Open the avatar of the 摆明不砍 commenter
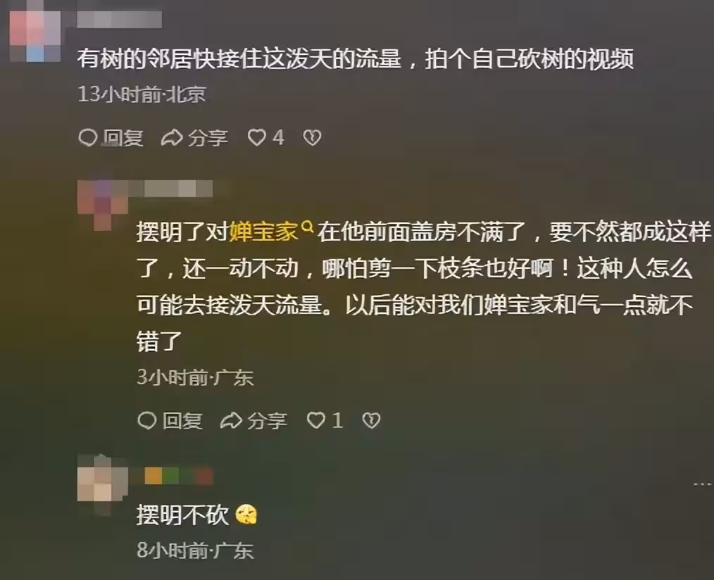This screenshot has height=580, width=714. point(103,479)
